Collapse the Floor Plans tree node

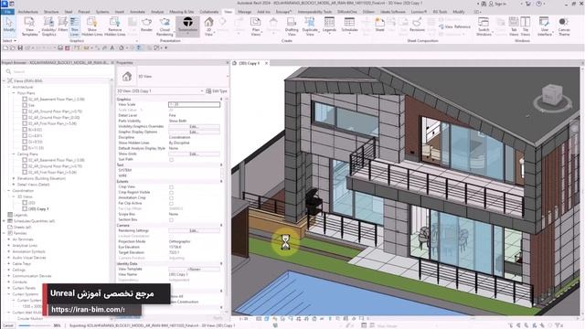(x=14, y=93)
